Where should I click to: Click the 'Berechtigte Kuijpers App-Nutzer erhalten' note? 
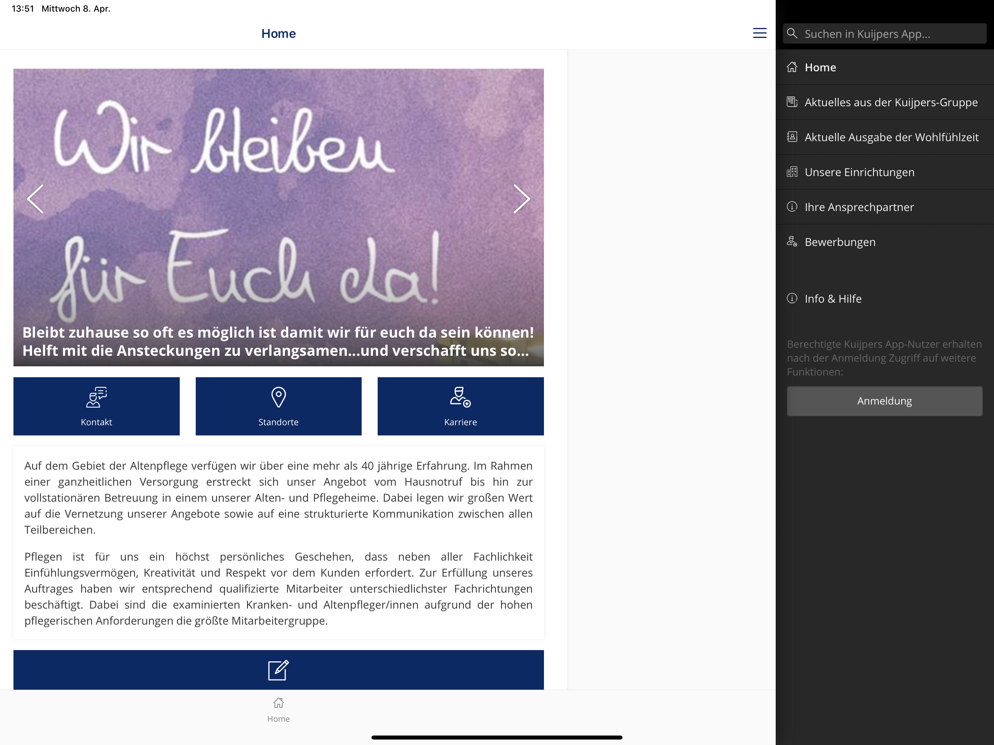884,358
